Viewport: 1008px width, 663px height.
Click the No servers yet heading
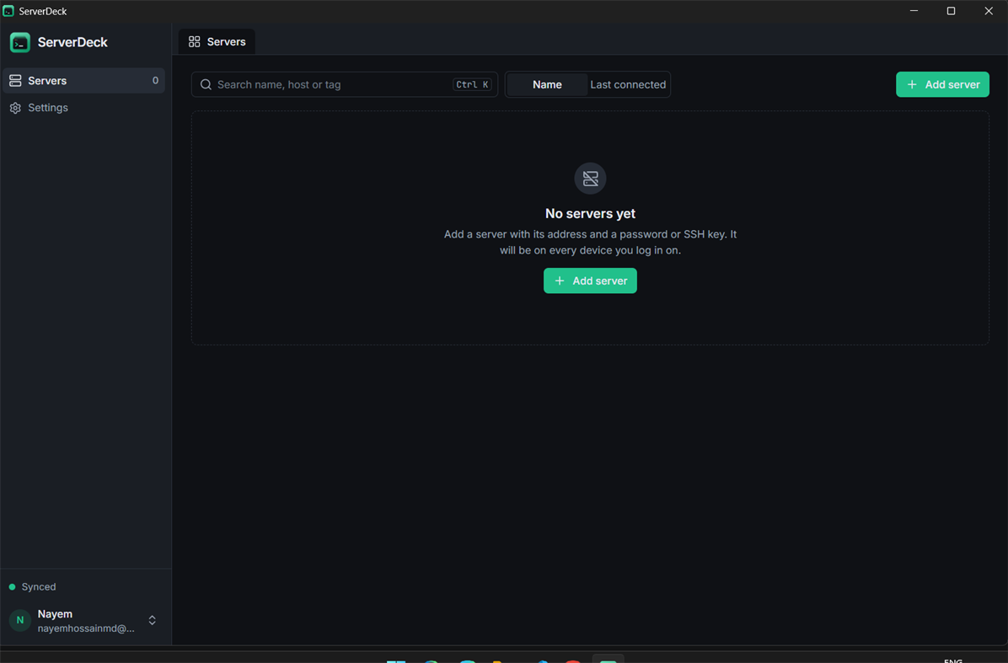point(590,213)
